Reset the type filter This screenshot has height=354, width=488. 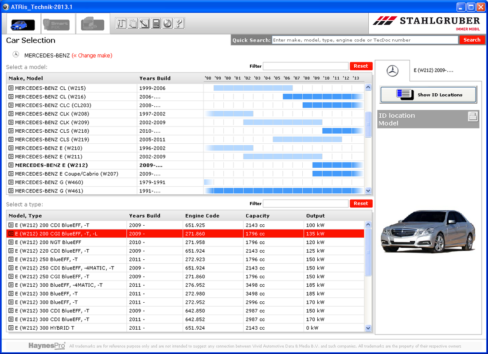click(x=361, y=203)
